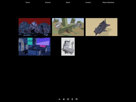This screenshot has height=102, width=136.
Task: Open the Behance profile icon
Action: tap(59, 99)
